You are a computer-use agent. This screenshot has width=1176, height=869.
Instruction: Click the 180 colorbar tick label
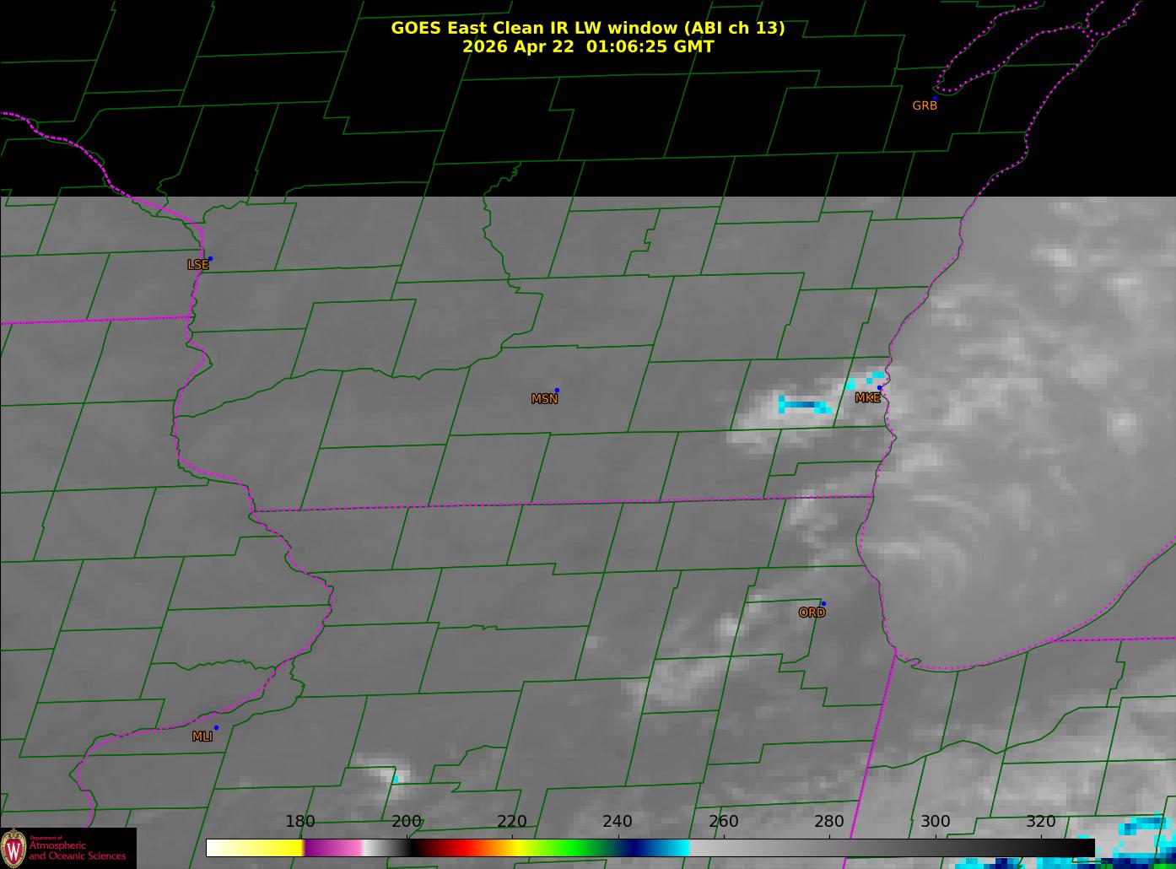pos(299,822)
